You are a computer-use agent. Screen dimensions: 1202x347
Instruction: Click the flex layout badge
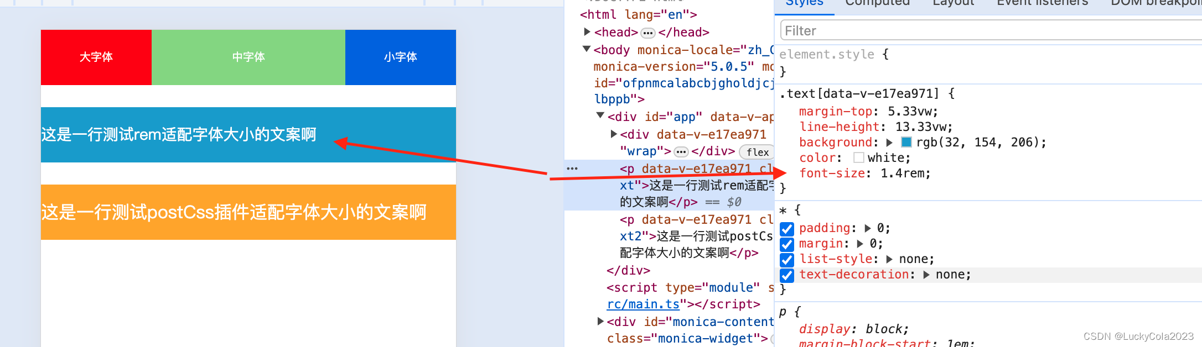pos(757,152)
